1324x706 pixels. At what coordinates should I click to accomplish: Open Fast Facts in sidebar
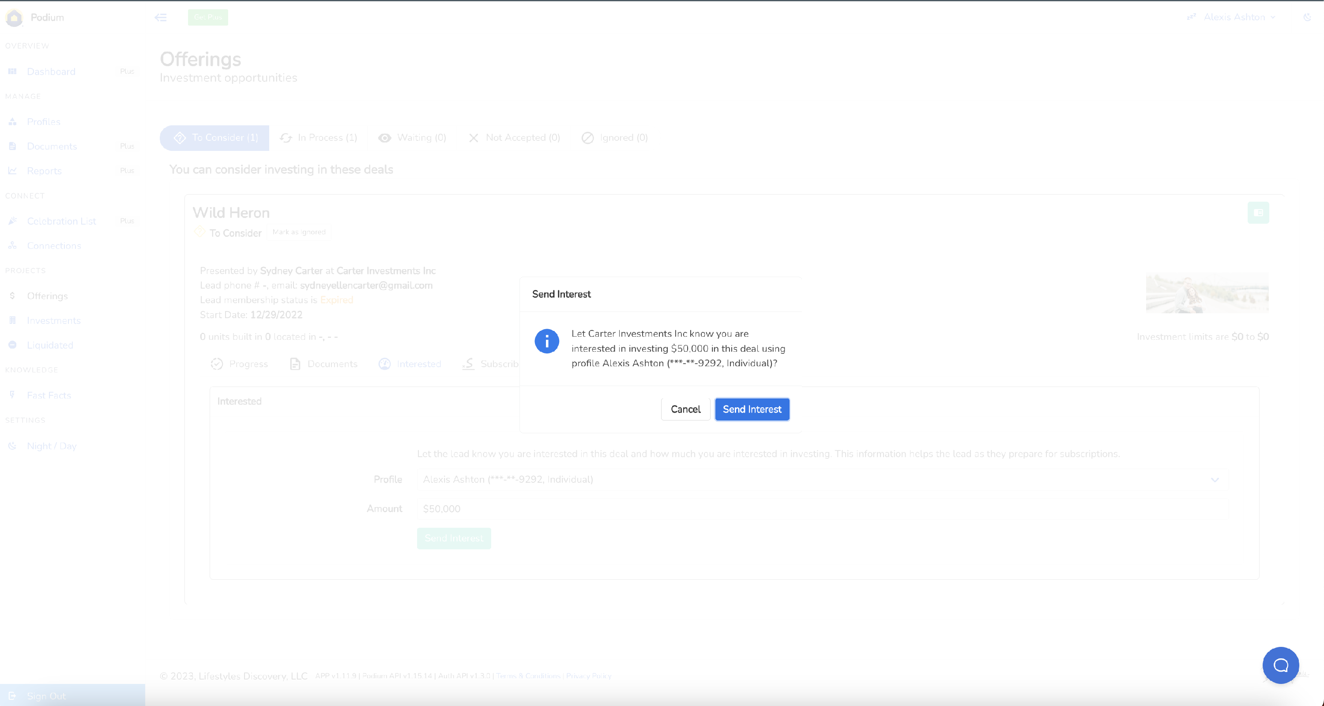(x=49, y=396)
